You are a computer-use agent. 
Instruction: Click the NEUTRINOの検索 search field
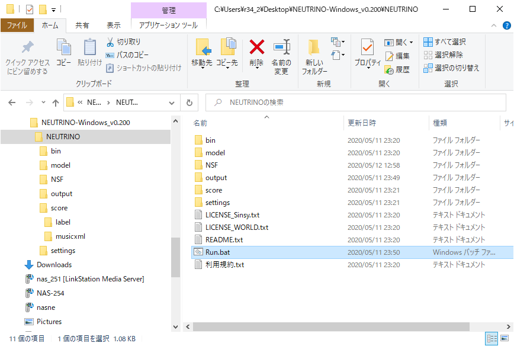(x=356, y=102)
